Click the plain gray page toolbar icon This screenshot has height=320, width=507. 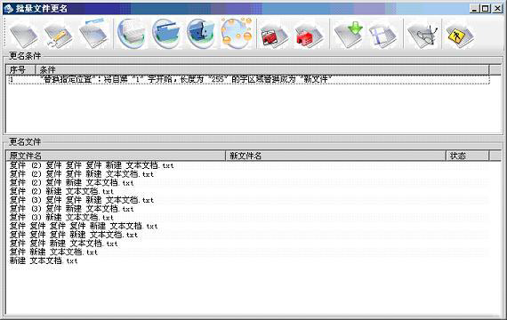tap(23, 35)
